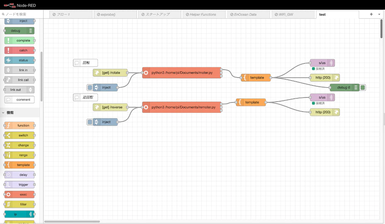Select the inject node in palette
Screen dimensions: 385x224
point(19,21)
